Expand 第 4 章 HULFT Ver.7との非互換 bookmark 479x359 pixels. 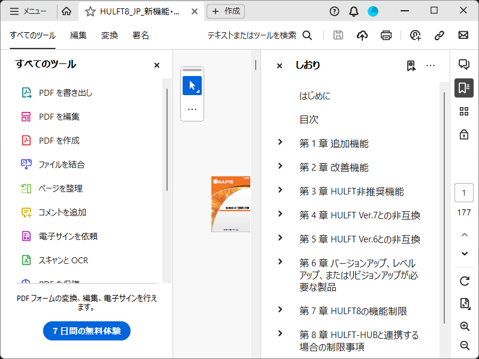point(280,214)
